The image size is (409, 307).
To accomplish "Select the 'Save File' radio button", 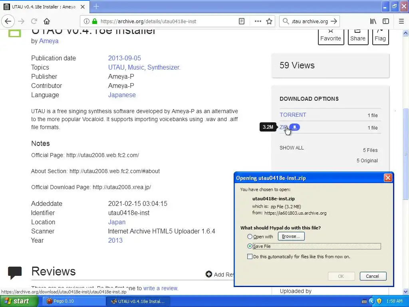I will click(x=250, y=246).
